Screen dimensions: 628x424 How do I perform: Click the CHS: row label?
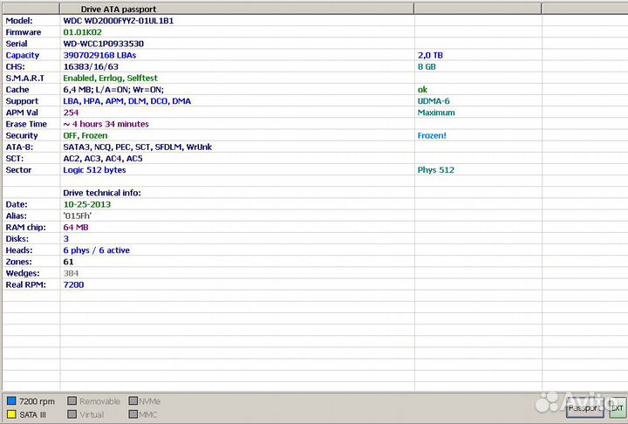click(x=15, y=66)
